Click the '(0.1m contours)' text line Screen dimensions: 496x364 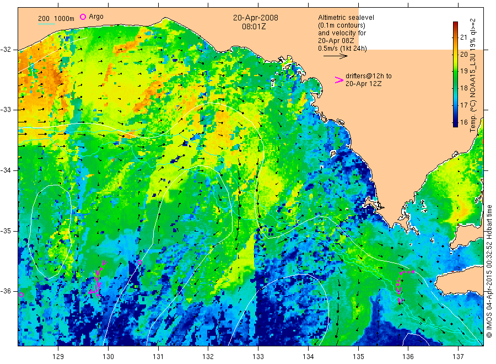pyautogui.click(x=342, y=25)
